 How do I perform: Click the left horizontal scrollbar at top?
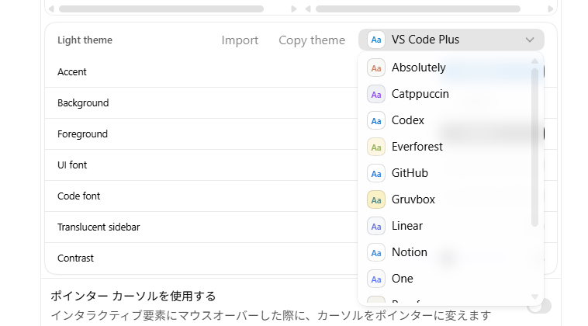tap(169, 9)
